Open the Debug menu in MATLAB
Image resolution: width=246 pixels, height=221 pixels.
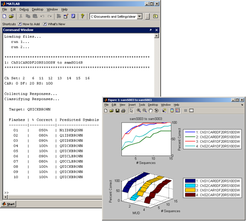coord(24,9)
